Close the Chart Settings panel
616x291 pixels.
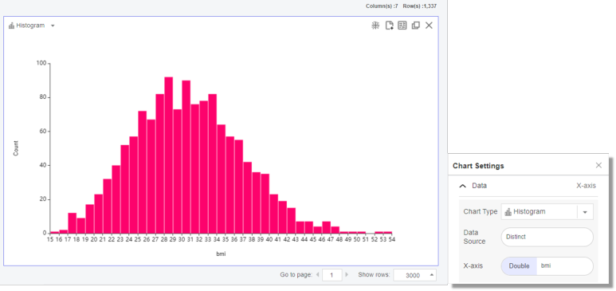pos(598,165)
